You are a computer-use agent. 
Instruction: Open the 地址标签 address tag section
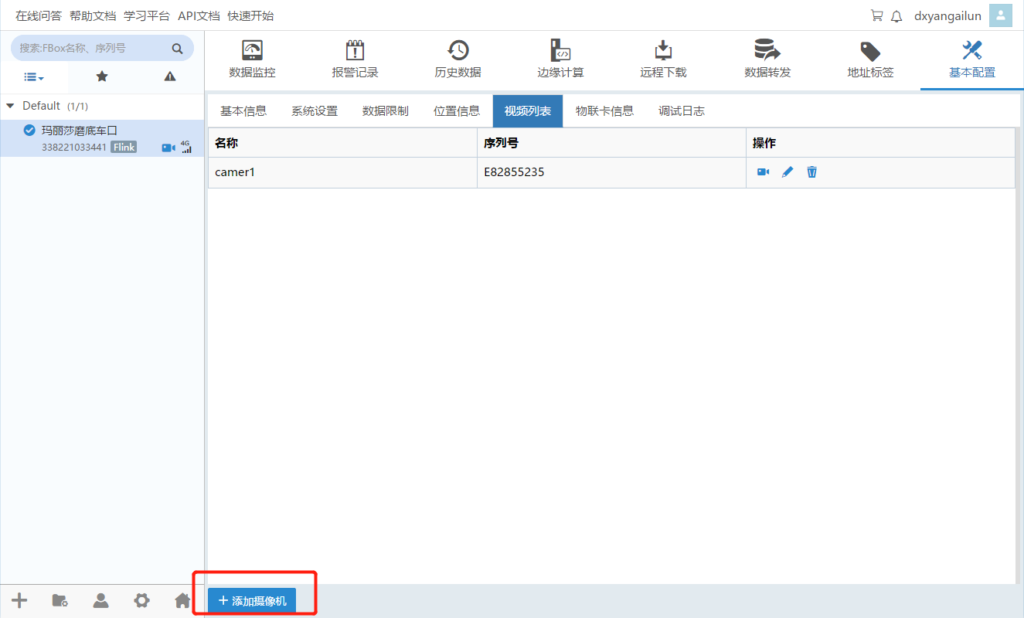[x=870, y=60]
